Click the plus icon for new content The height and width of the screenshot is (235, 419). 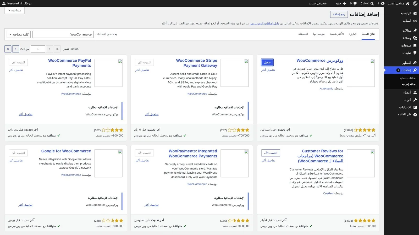pos(345,3)
